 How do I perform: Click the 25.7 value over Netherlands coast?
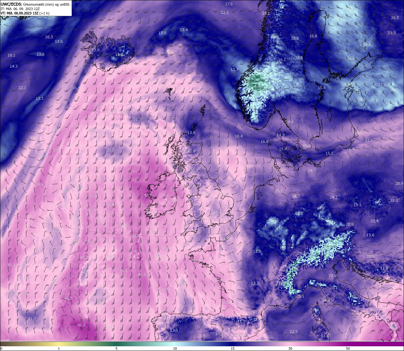point(279,191)
